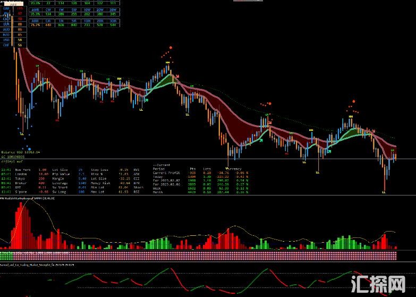Click the AUD currency strength label
Screen dimensions: 416x297
pos(6,29)
